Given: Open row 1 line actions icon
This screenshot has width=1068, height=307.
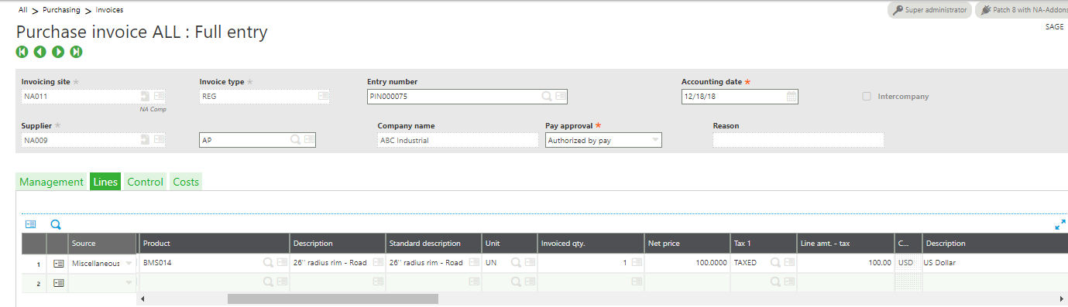Looking at the screenshot, I should click(x=58, y=263).
